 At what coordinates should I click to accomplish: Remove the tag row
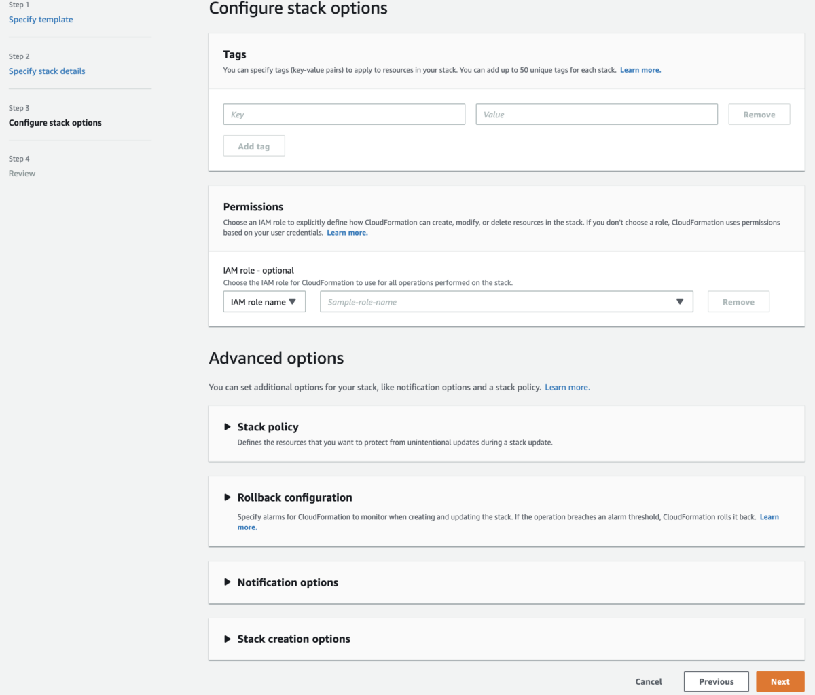point(759,114)
